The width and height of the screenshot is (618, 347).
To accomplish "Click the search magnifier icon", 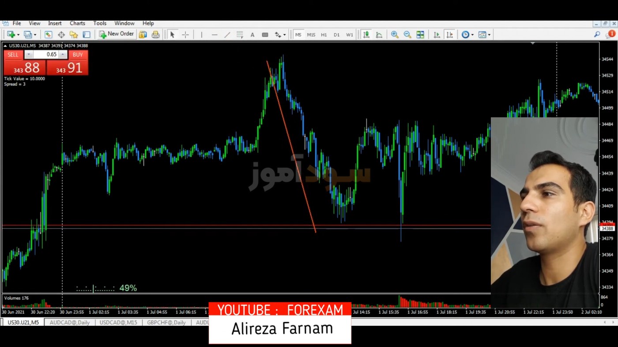I will pyautogui.click(x=597, y=34).
